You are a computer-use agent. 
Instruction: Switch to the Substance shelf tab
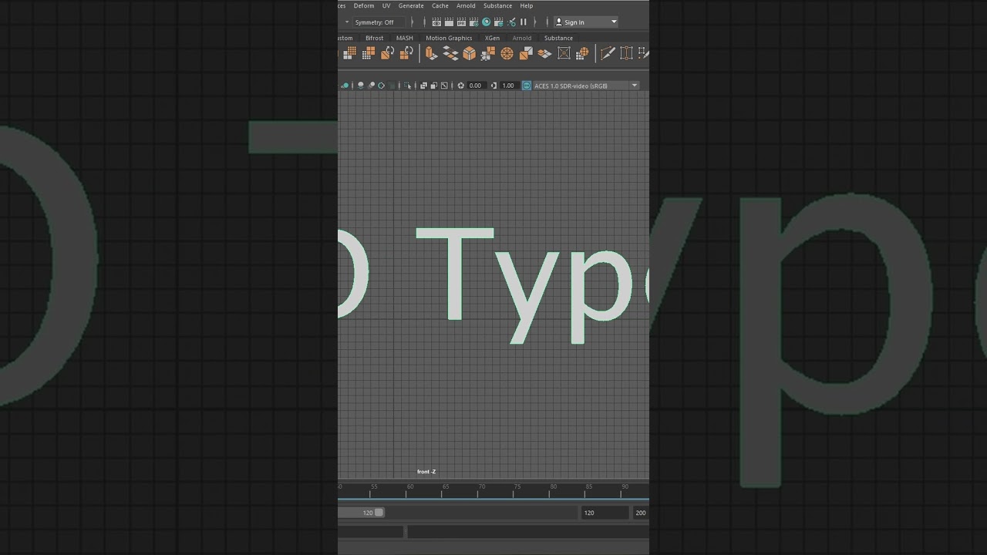pos(558,38)
